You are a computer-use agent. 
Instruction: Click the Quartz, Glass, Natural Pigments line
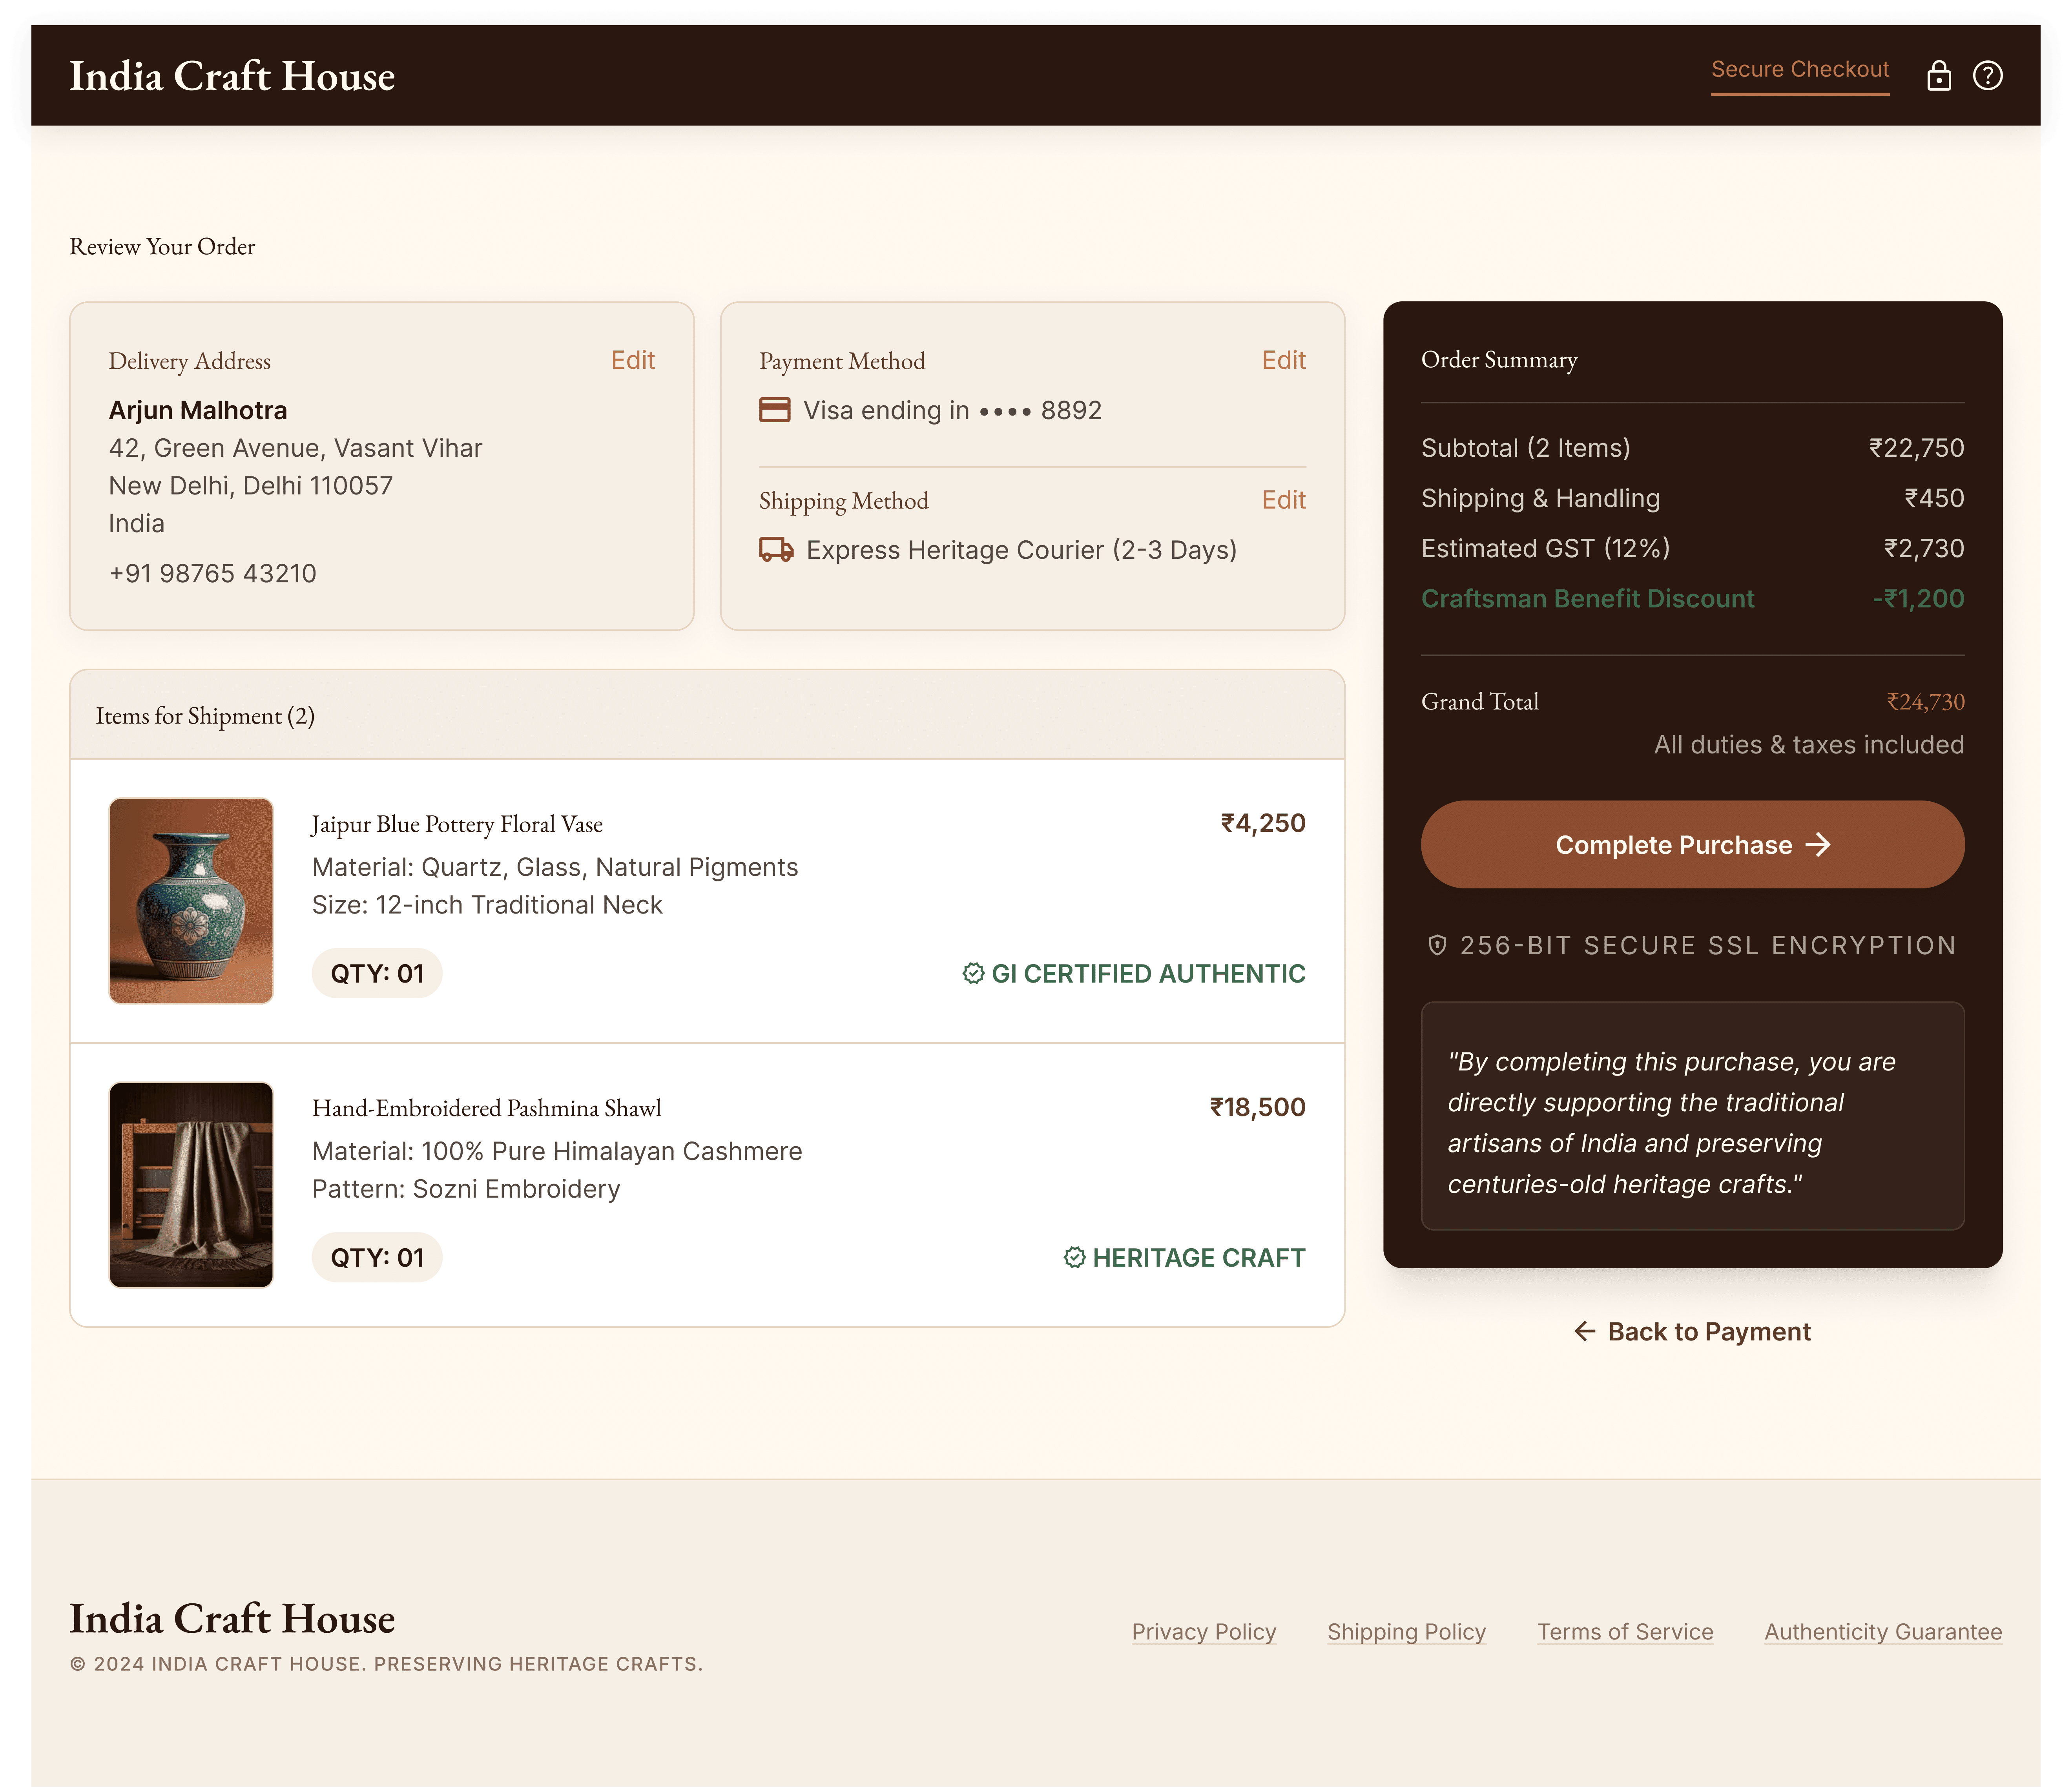(555, 867)
